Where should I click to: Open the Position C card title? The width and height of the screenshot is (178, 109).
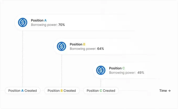(117, 68)
